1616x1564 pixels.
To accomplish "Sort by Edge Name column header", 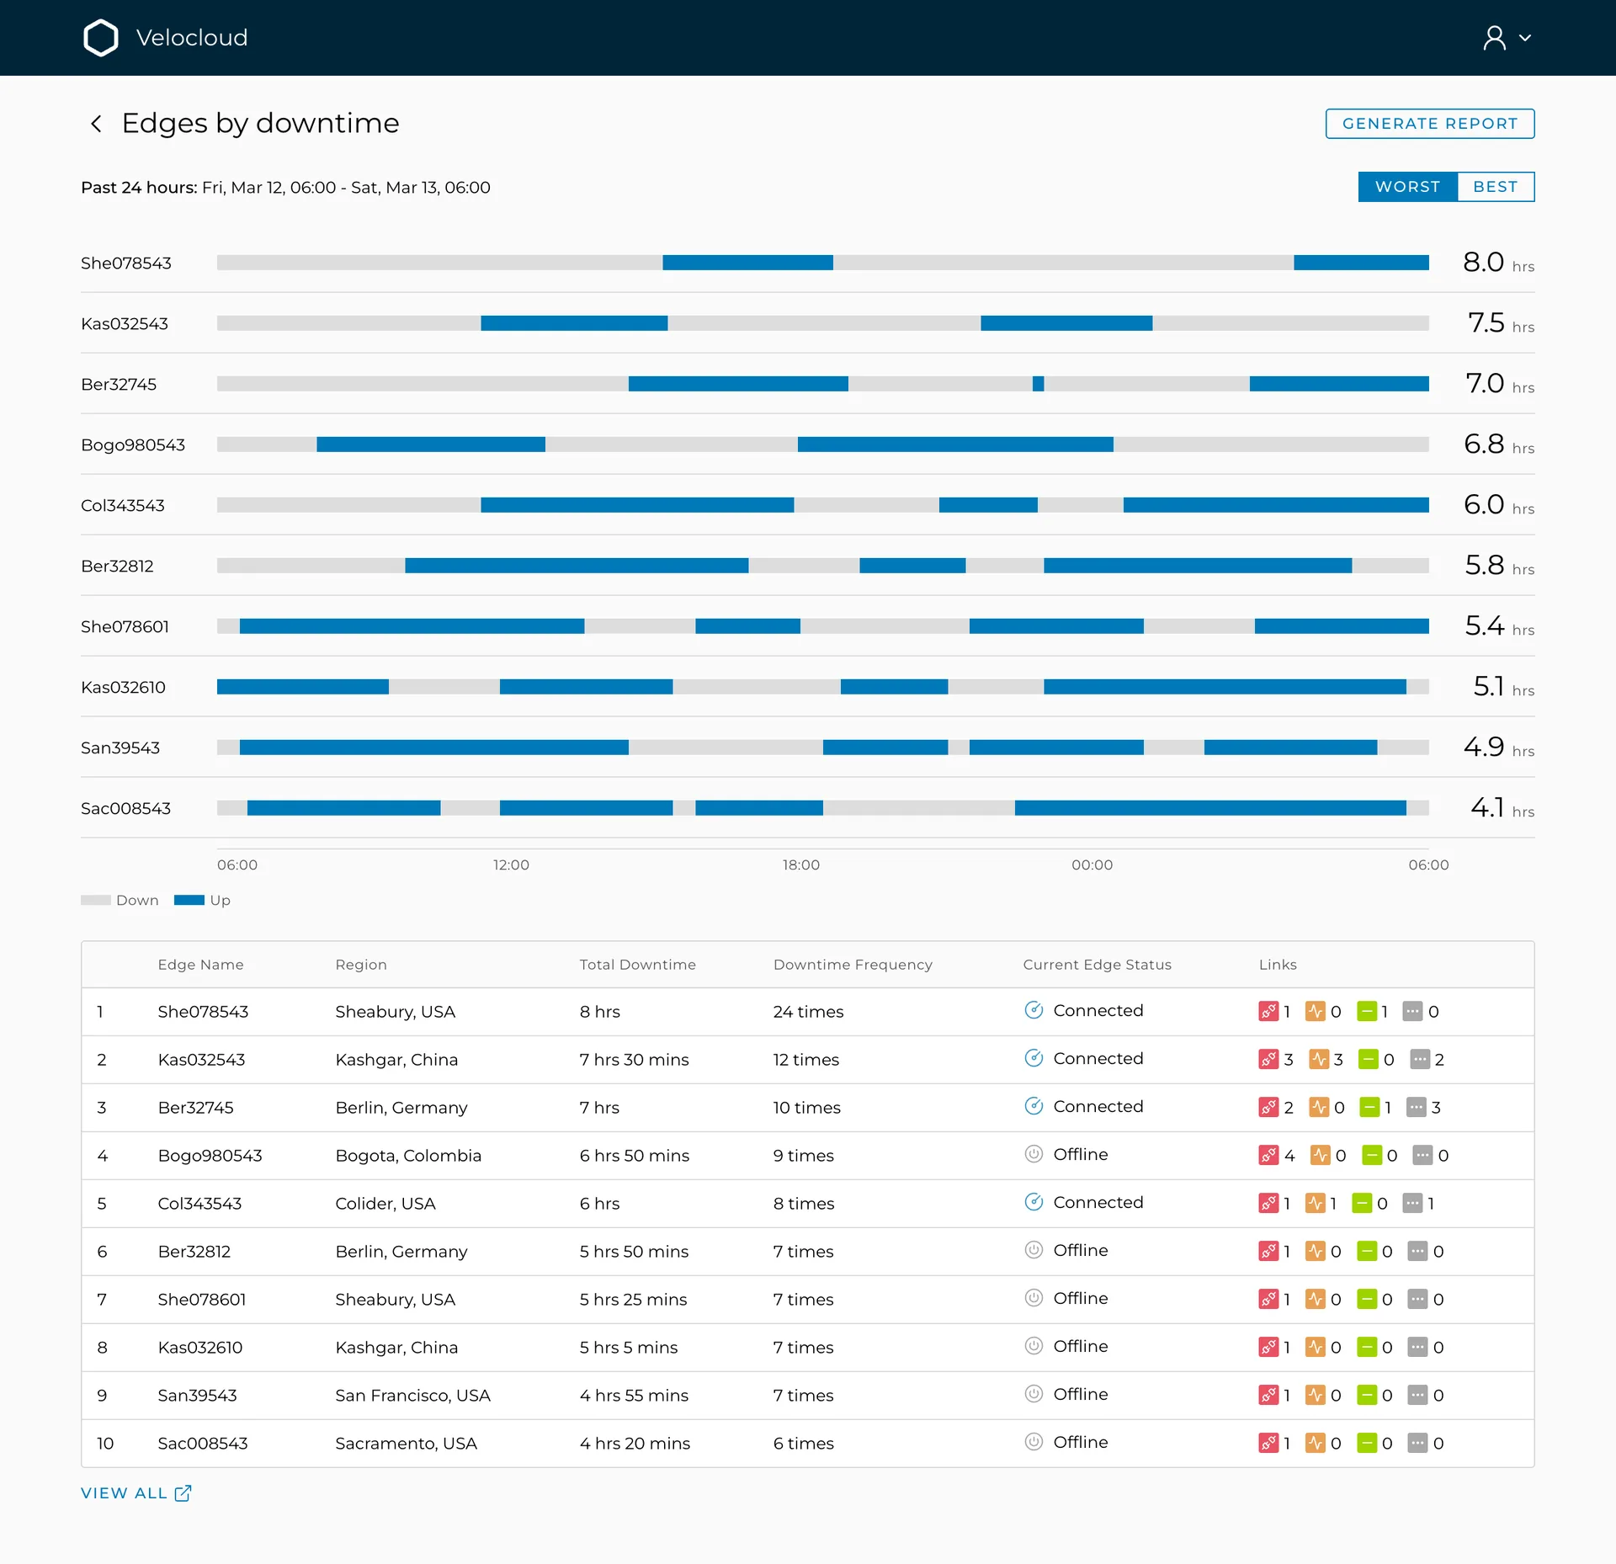I will pyautogui.click(x=200, y=965).
